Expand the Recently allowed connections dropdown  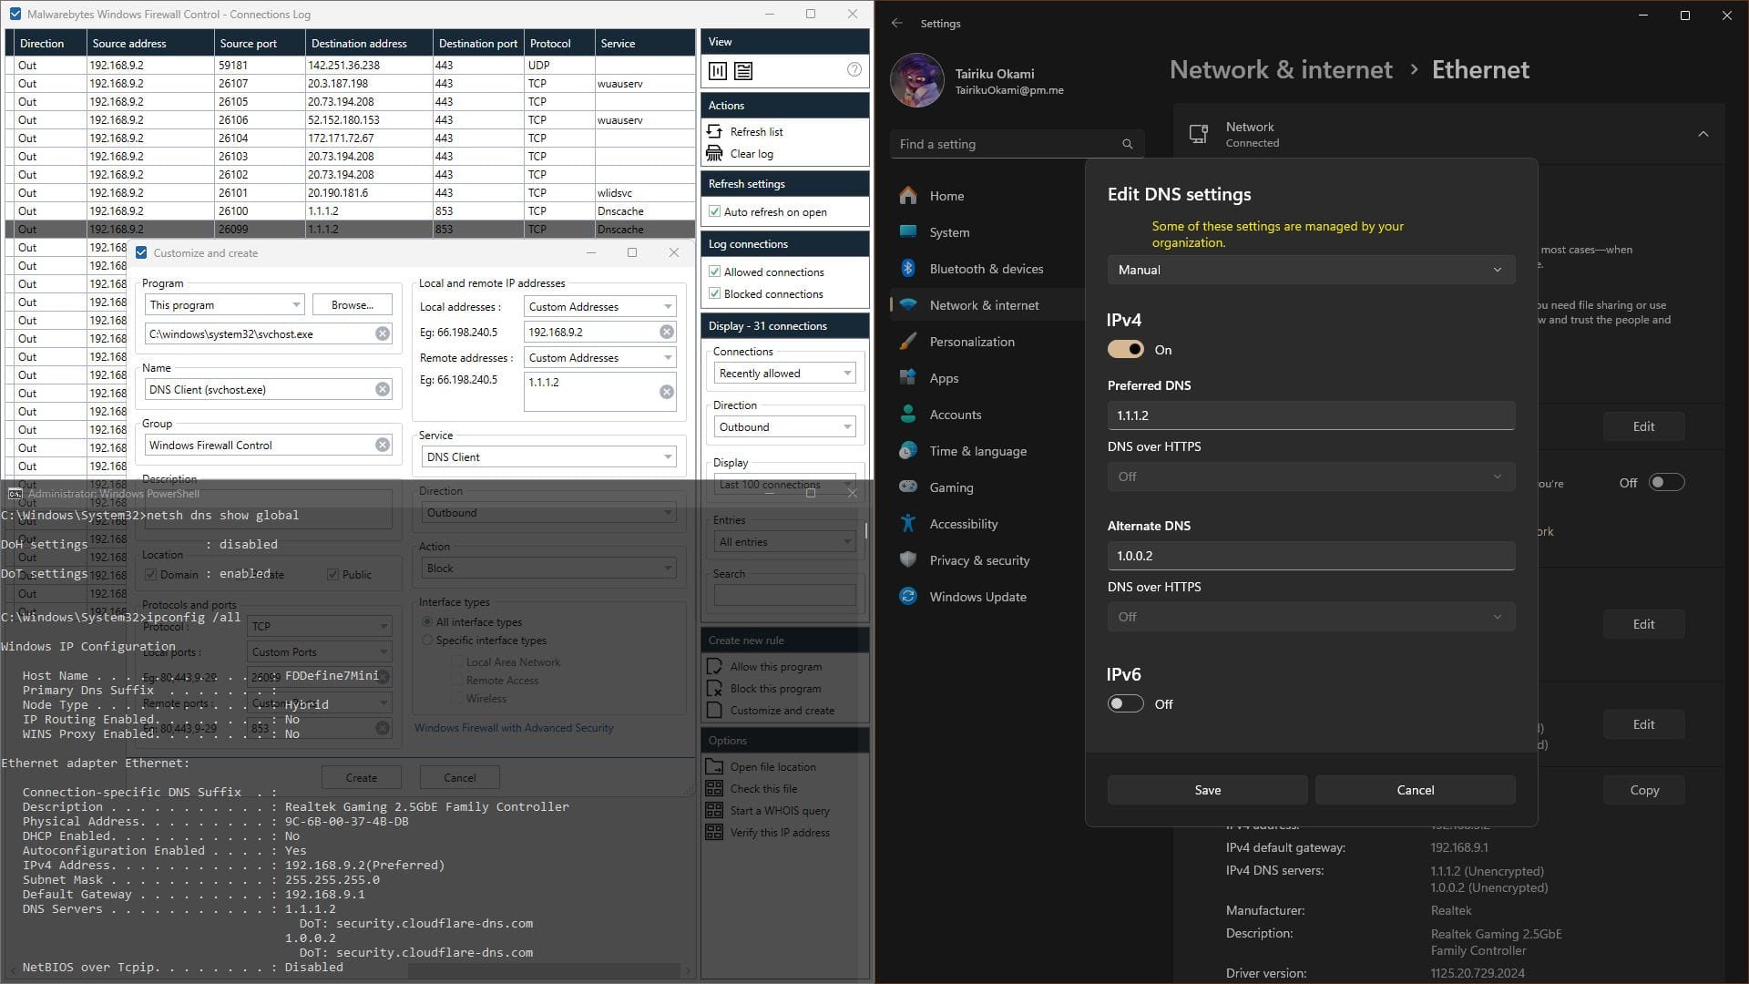point(784,374)
